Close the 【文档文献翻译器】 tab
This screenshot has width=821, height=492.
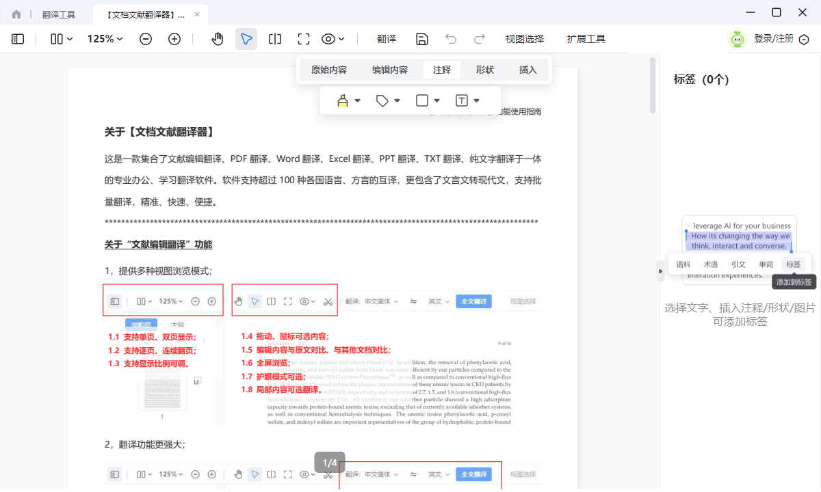click(196, 14)
